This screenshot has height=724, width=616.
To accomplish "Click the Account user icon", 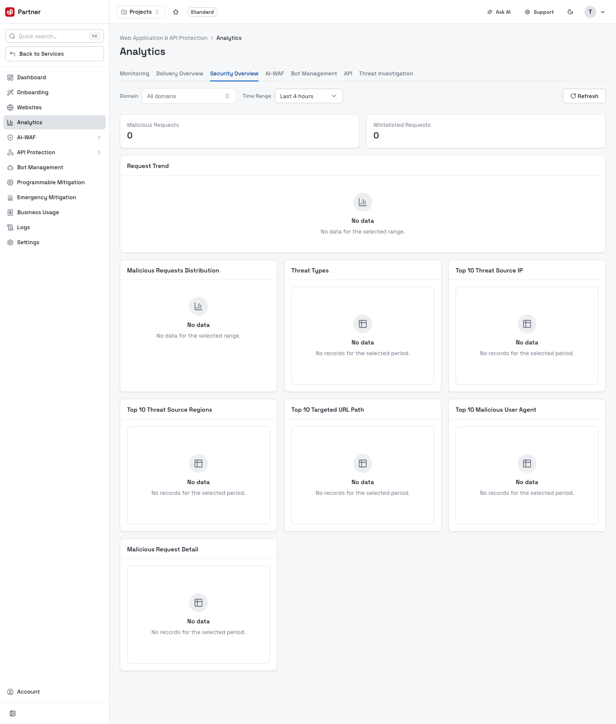I will pyautogui.click(x=10, y=692).
